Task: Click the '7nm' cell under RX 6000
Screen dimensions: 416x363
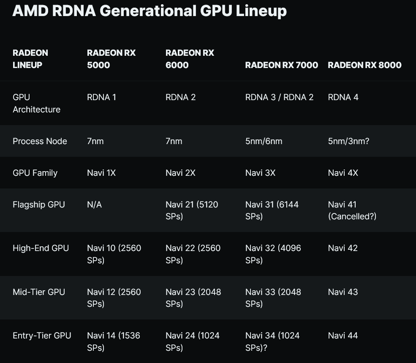Action: 174,141
